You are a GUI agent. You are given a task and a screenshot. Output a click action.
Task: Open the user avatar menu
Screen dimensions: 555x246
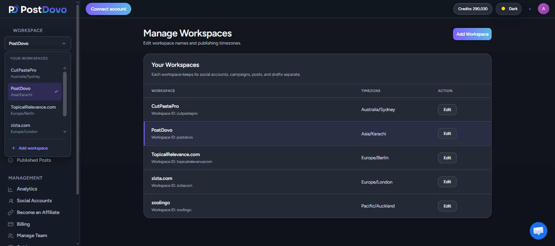pos(544,9)
